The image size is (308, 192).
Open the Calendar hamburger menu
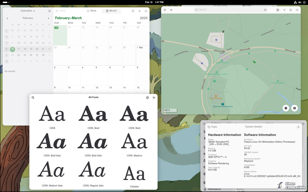click(x=50, y=11)
